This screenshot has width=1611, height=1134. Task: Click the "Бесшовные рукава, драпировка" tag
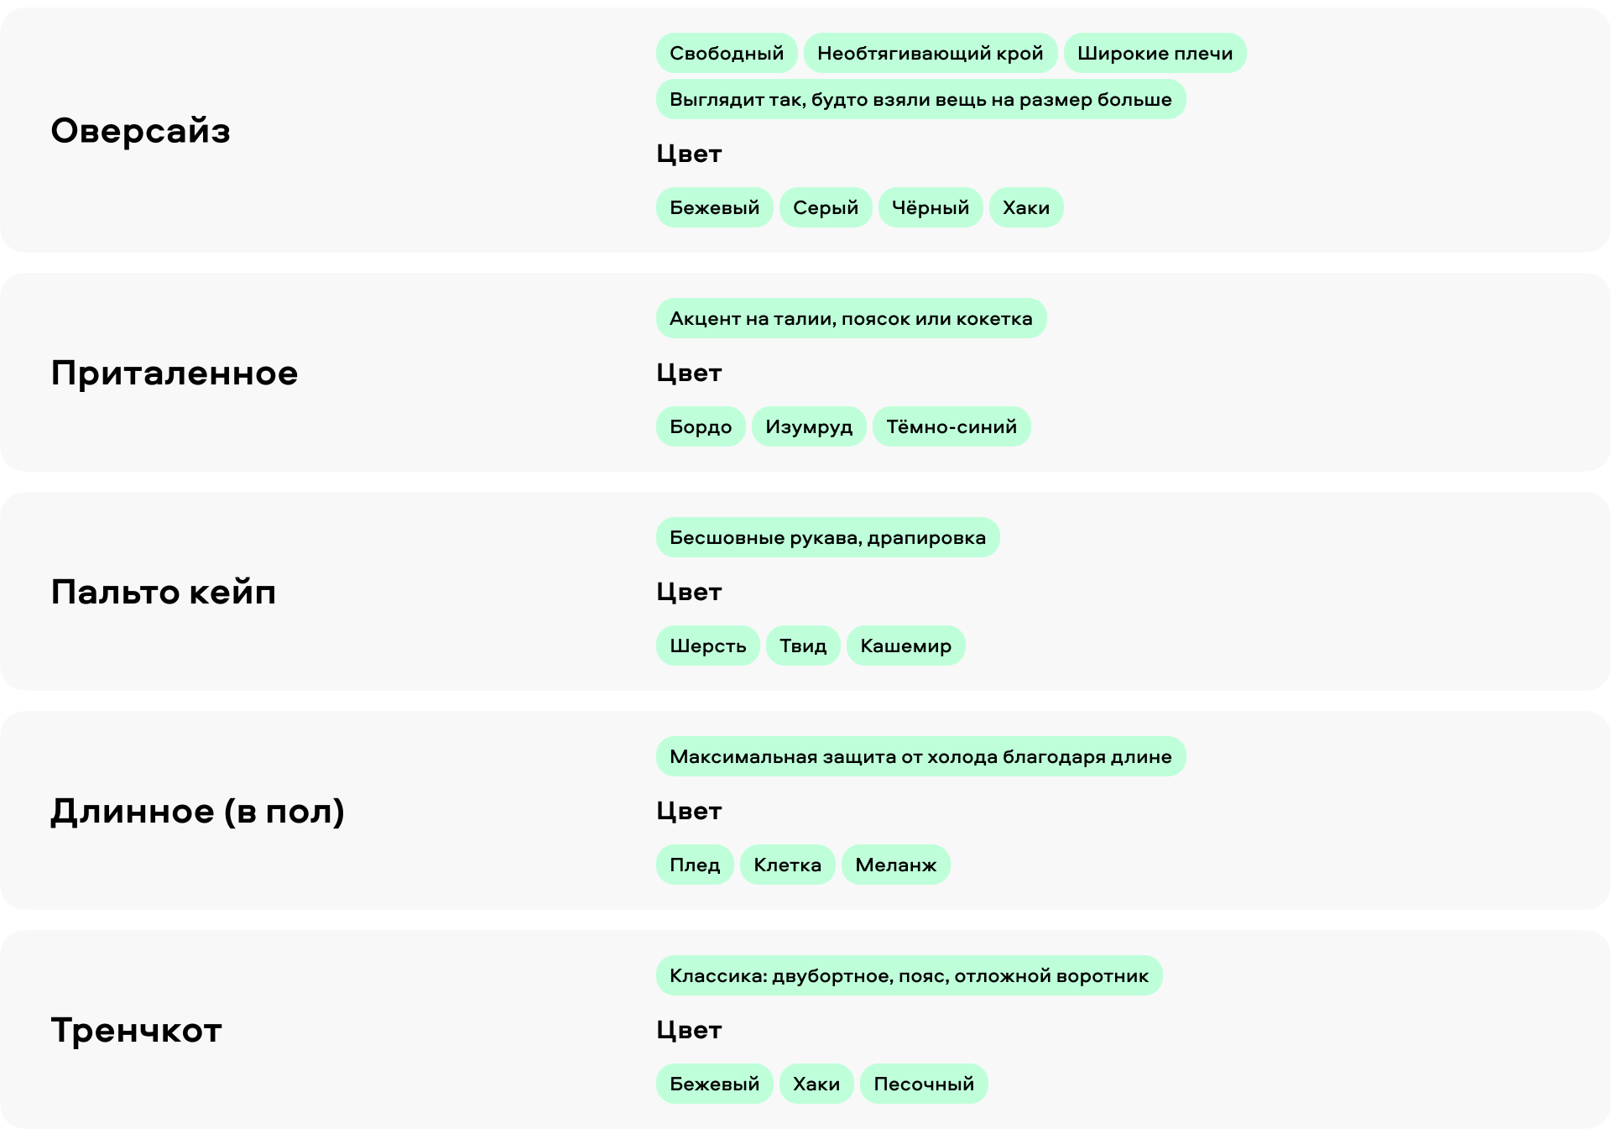[x=827, y=537]
